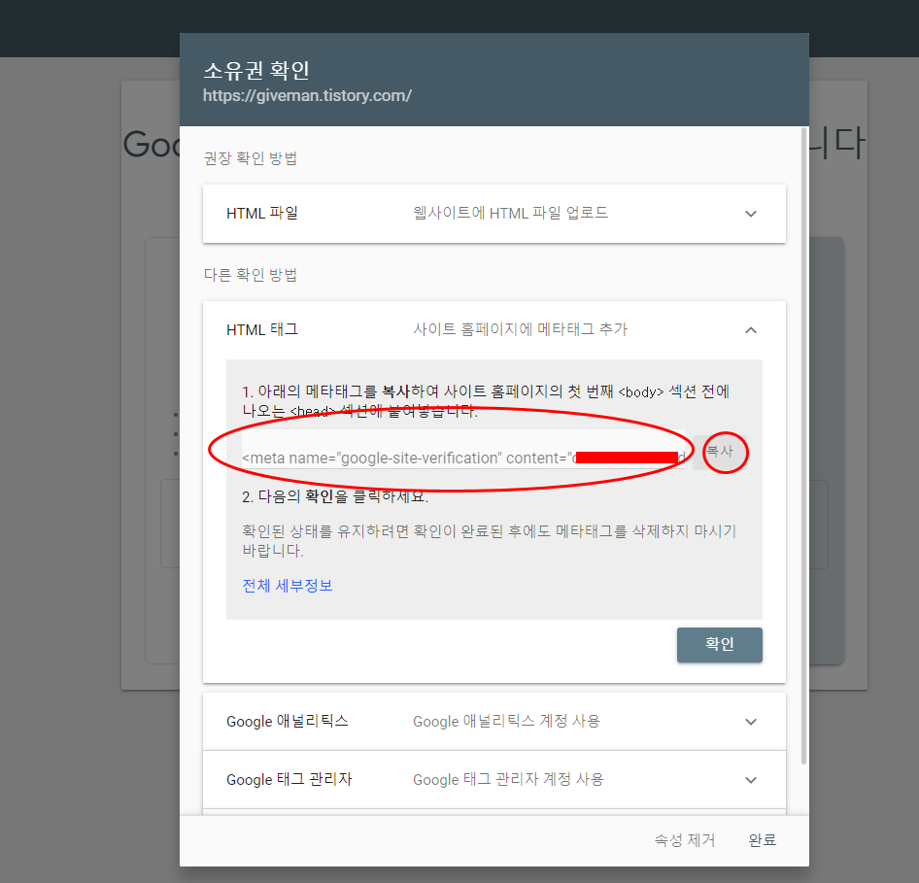Screen dimensions: 919x883
Task: Click the 다른 확인 방법 heading
Action: tap(251, 275)
